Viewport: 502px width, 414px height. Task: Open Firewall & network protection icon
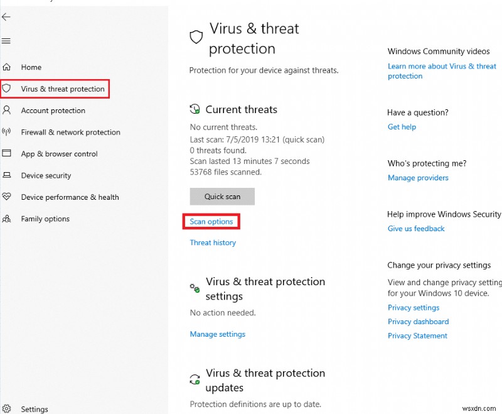(8, 132)
